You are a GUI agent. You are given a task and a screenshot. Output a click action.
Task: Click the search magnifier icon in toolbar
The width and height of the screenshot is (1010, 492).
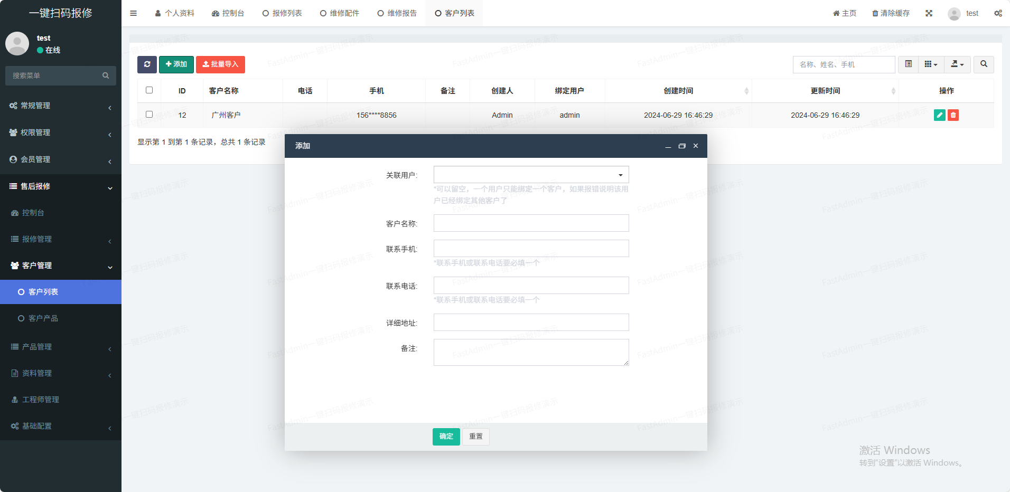(x=984, y=64)
